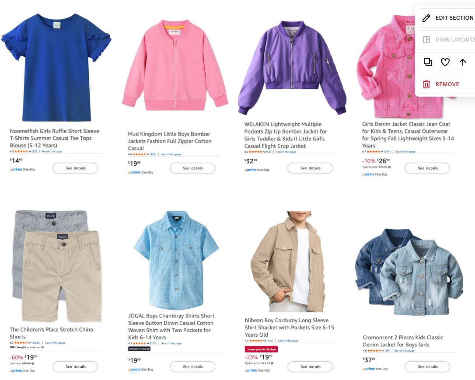Click info icon beside pink denim typical price
The image size is (475, 380).
389,167
